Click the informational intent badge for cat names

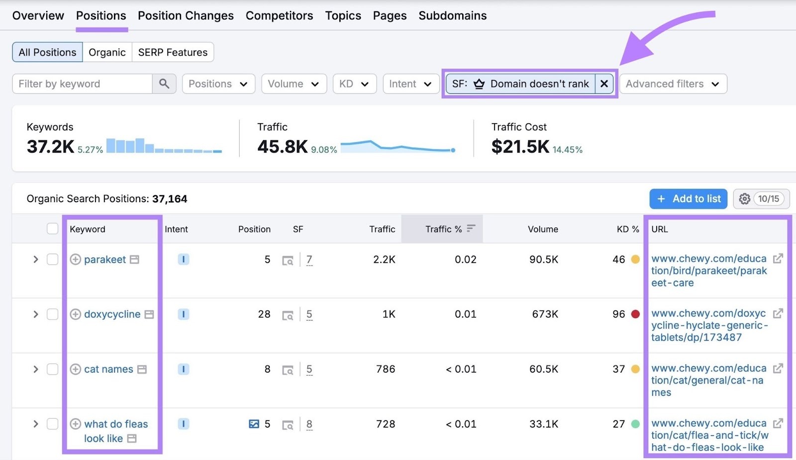pyautogui.click(x=183, y=369)
